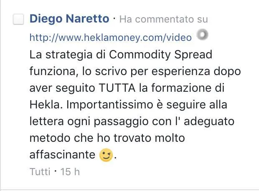Click the capitalized word TUTTA
Screen dimensions: 259x191
pos(117,88)
